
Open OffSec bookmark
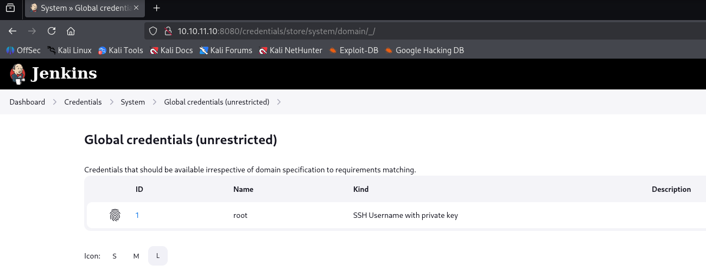[x=23, y=50]
